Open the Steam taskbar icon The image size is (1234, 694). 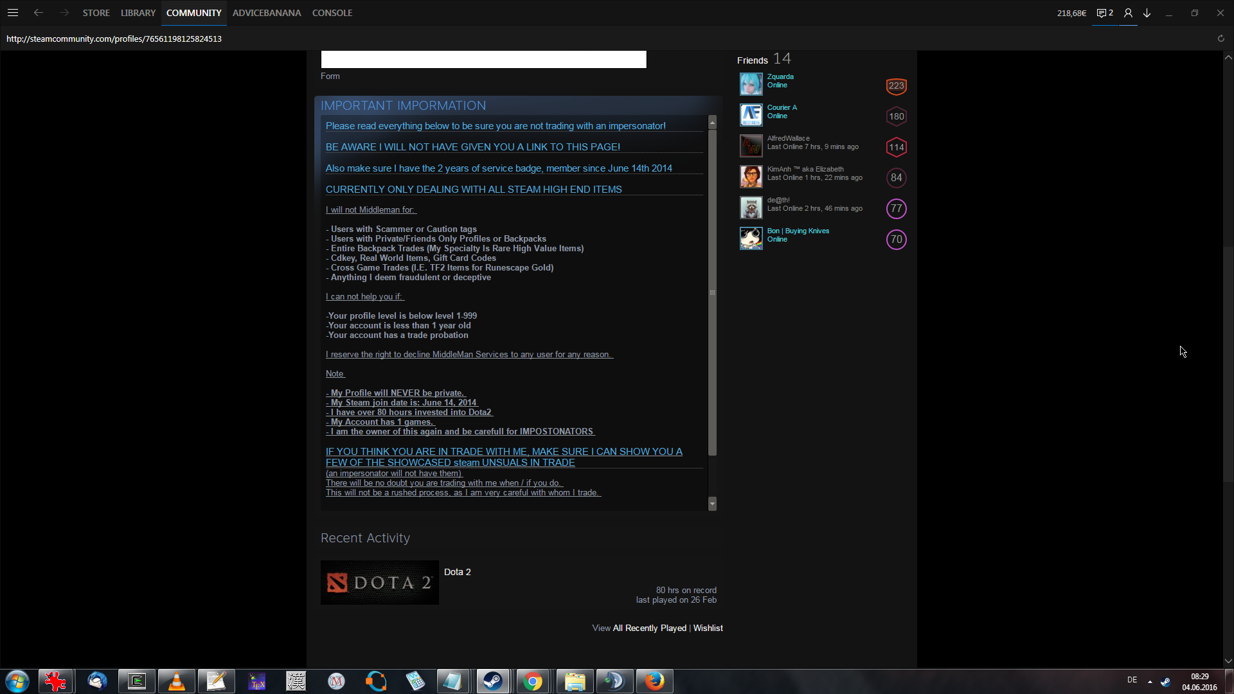point(493,681)
